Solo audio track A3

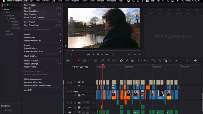(x=83, y=112)
